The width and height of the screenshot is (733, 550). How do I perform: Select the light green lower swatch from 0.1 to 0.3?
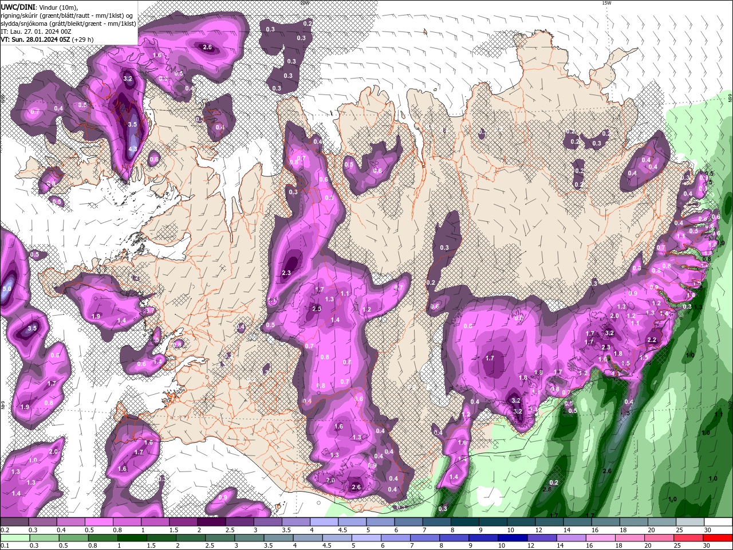(x=14, y=538)
